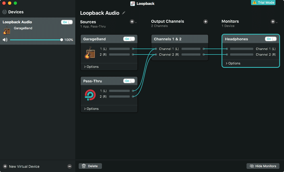The image size is (284, 172).
Task: Click the plus icon to add a source
Action: [132, 22]
